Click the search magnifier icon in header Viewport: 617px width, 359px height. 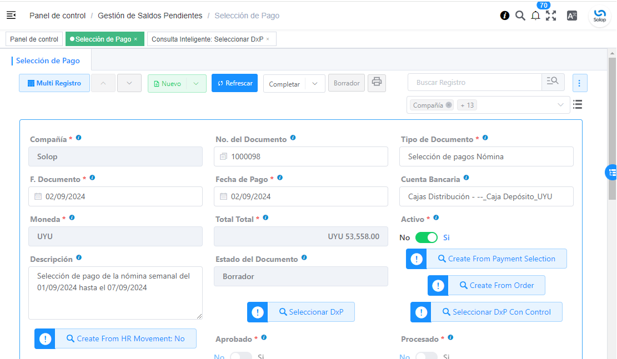point(520,16)
